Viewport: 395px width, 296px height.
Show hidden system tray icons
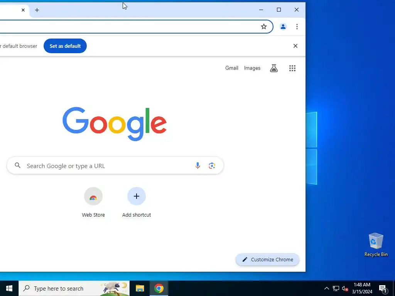click(326, 288)
